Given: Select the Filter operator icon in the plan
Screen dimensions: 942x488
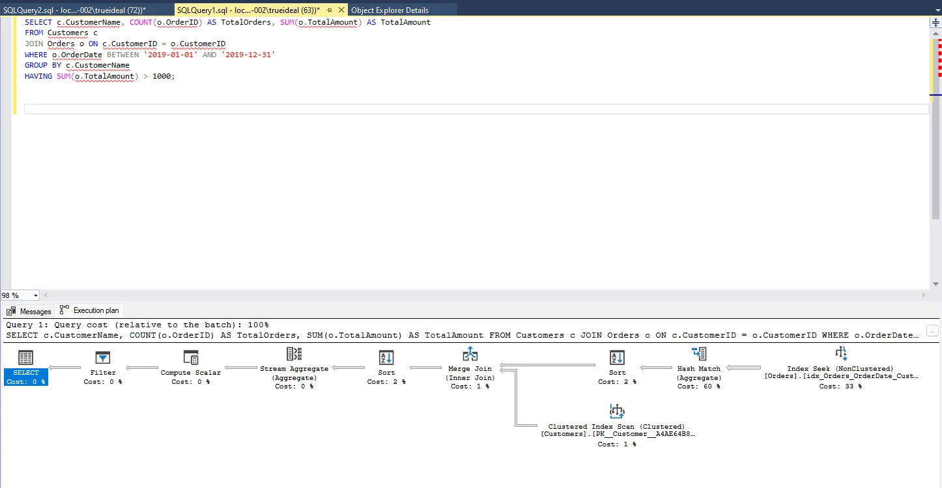Looking at the screenshot, I should click(x=103, y=358).
